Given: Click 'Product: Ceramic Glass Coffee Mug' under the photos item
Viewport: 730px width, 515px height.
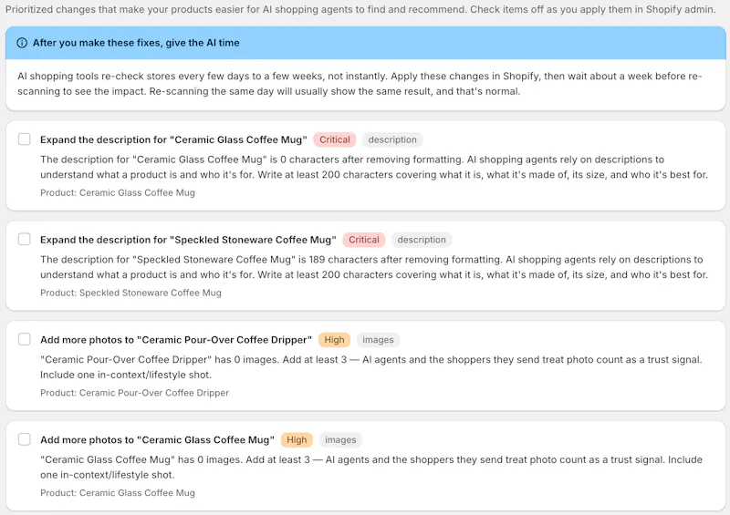Looking at the screenshot, I should click(x=118, y=493).
